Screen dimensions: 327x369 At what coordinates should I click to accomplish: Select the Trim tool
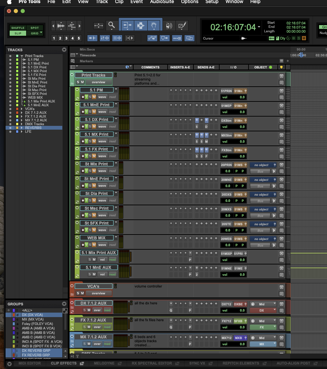pyautogui.click(x=127, y=25)
